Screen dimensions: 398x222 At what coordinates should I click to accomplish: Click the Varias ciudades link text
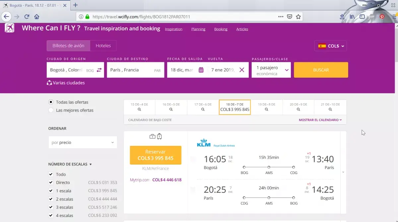[x=69, y=83]
